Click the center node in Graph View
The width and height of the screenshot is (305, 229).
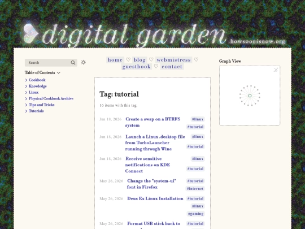(250, 96)
